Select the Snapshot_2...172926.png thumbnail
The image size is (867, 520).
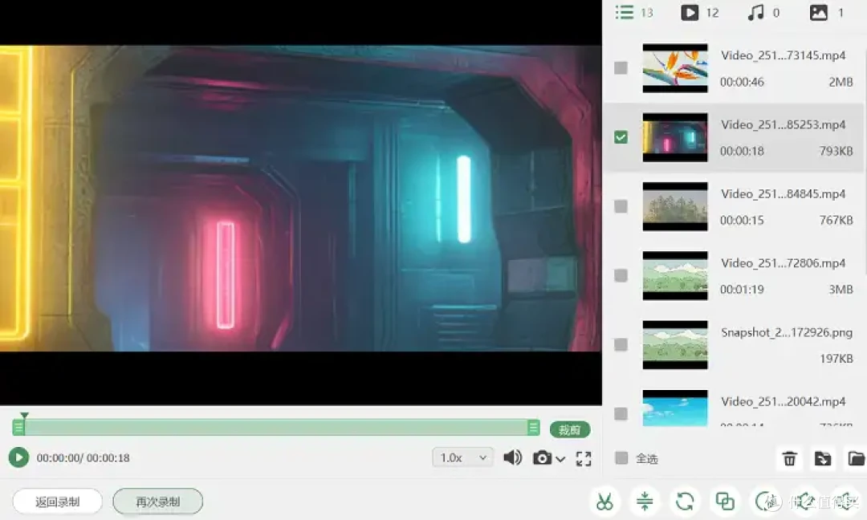pyautogui.click(x=674, y=345)
